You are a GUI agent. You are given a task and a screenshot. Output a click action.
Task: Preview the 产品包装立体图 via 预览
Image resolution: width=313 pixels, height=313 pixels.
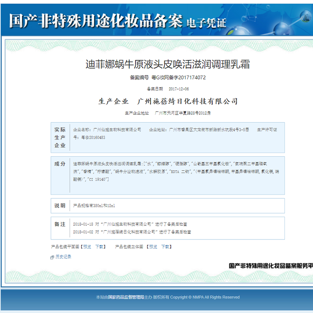tap(153, 247)
